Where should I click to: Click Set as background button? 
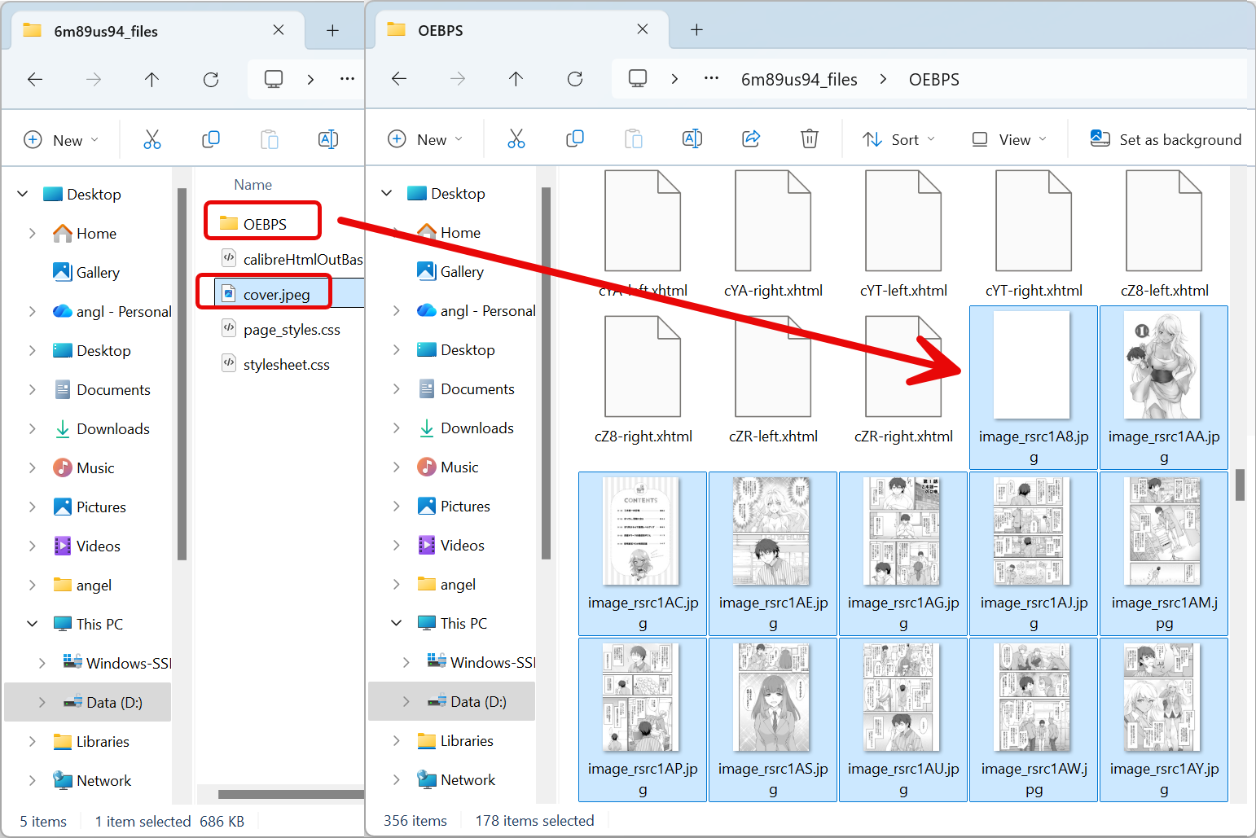pos(1166,140)
